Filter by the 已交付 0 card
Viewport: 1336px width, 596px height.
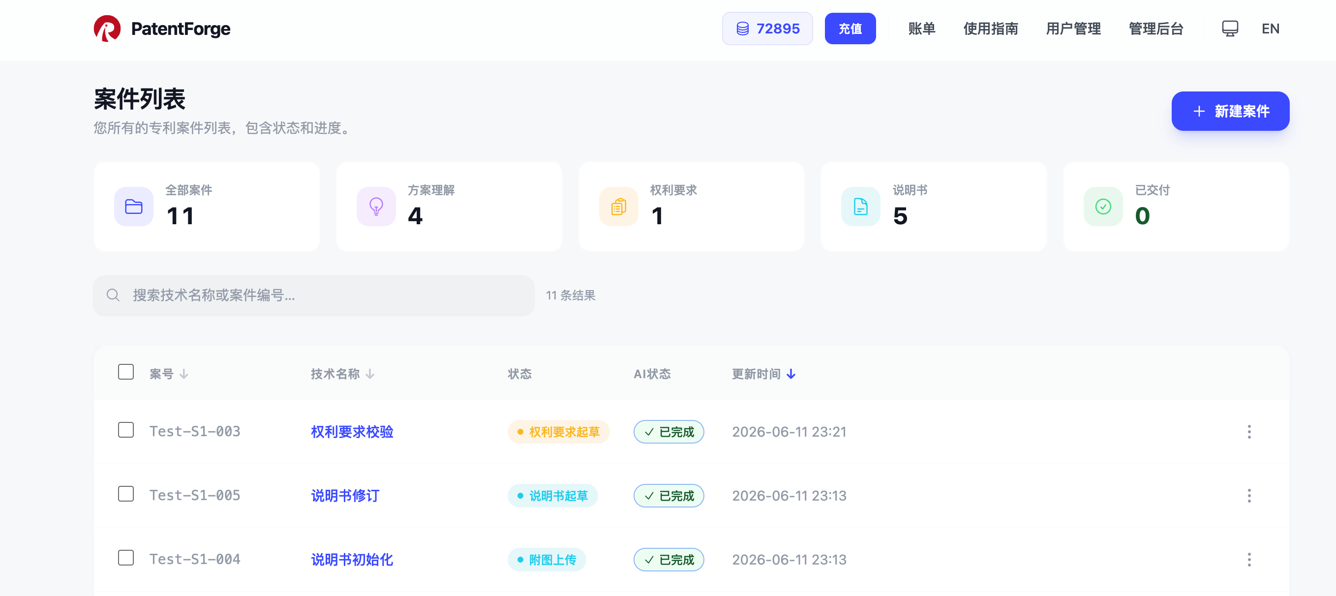(1176, 207)
